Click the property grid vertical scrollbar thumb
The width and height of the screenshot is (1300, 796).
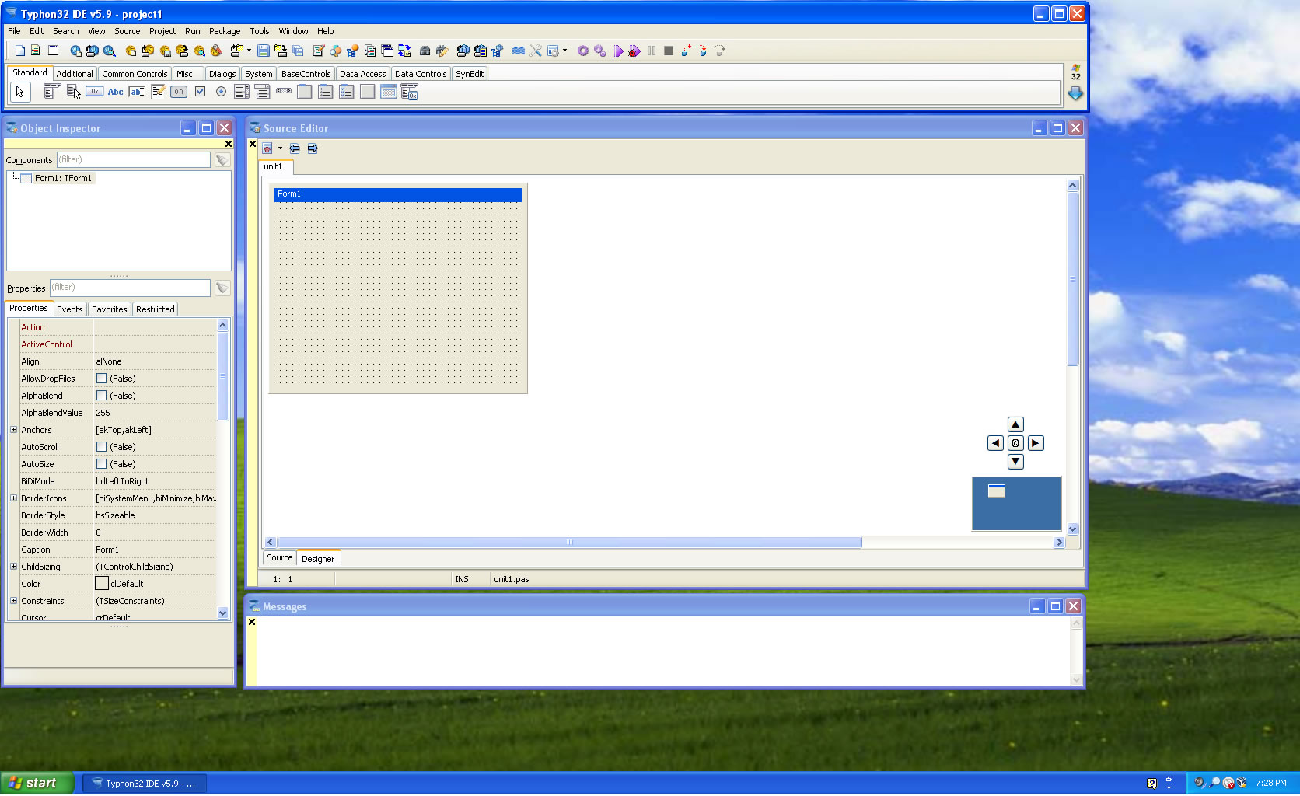[x=223, y=376]
